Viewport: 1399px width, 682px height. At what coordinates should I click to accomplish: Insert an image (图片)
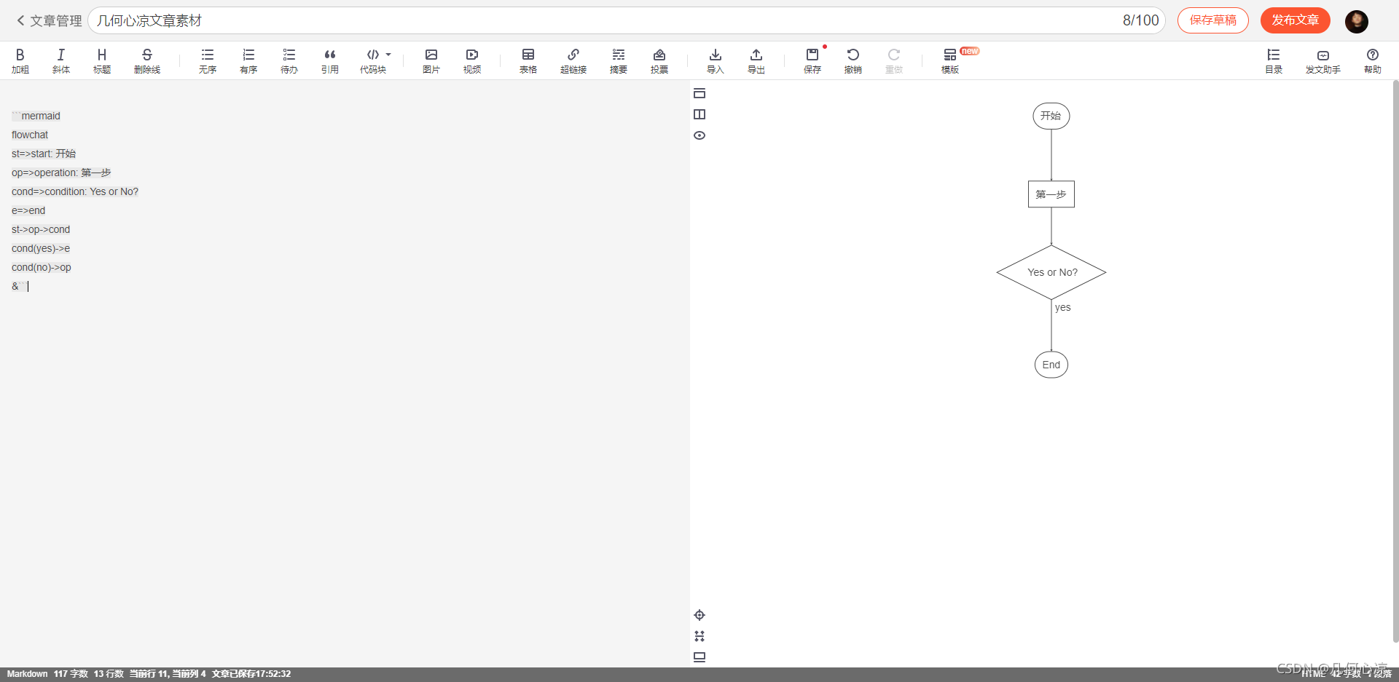click(x=431, y=60)
